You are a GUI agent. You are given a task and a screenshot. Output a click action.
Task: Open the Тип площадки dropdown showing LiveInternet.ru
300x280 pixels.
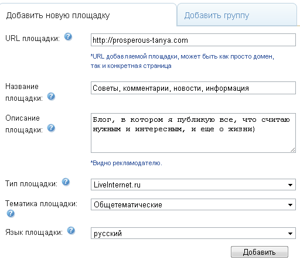tap(193, 185)
